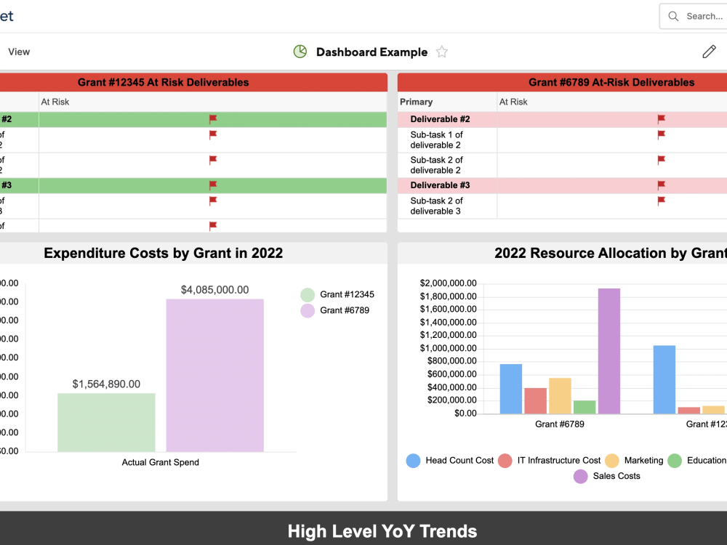Screen dimensions: 727x545
Task: Click the at-risk flag on the Deliverable #3 row
Action: click(x=661, y=185)
